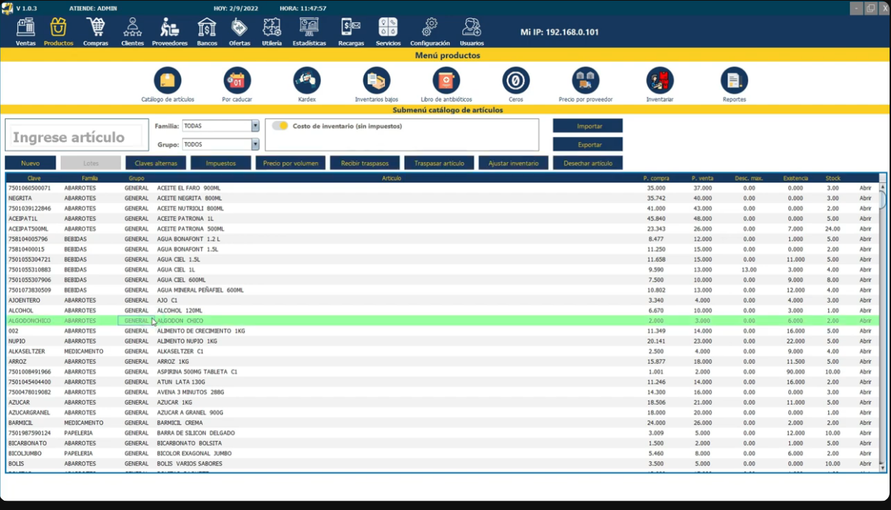
Task: Open the Kardex icon
Action: [x=307, y=80]
